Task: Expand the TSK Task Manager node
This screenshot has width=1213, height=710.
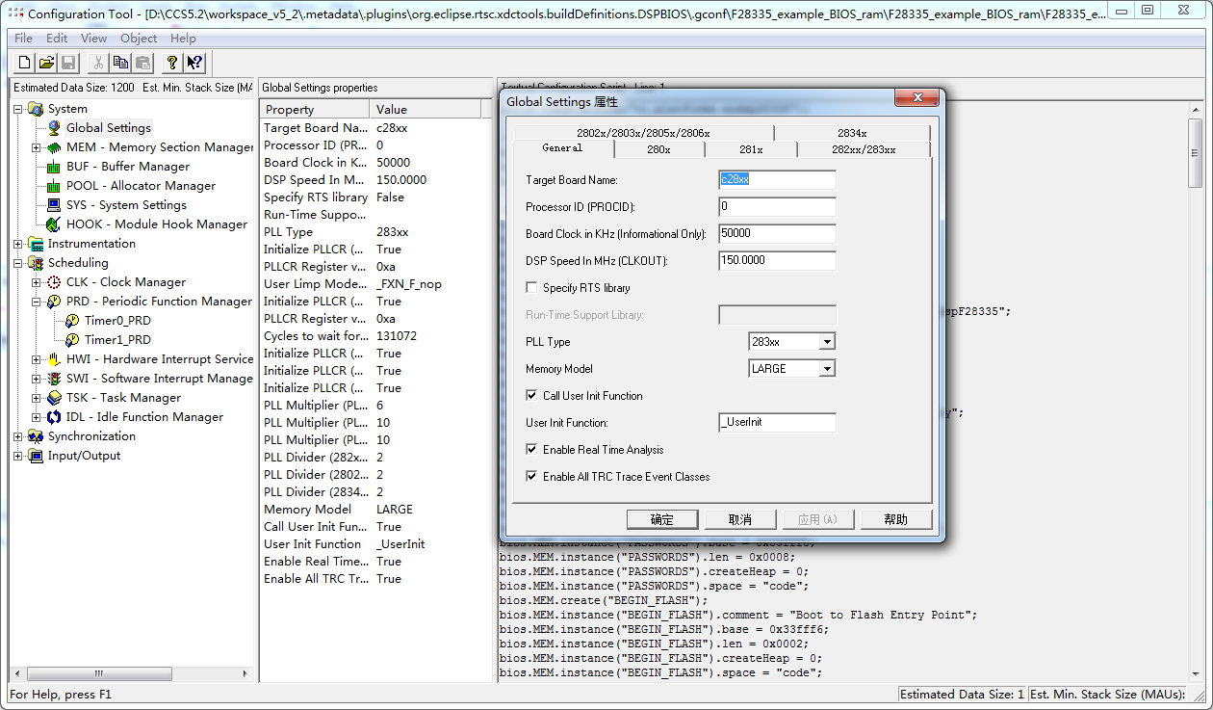Action: (x=37, y=398)
